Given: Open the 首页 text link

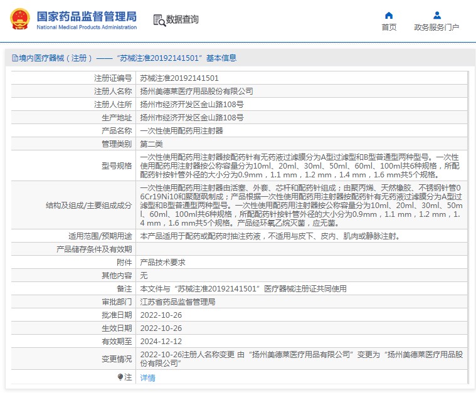Looking at the screenshot, I should [389, 27].
